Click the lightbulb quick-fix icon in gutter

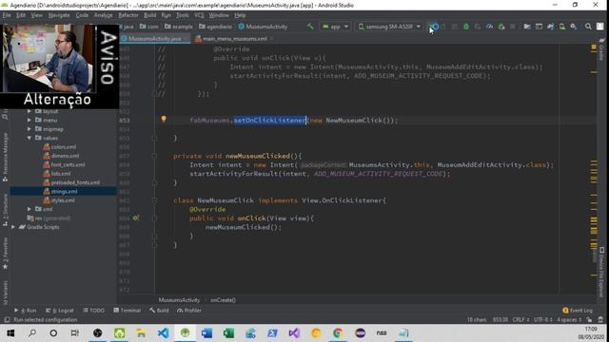[164, 119]
